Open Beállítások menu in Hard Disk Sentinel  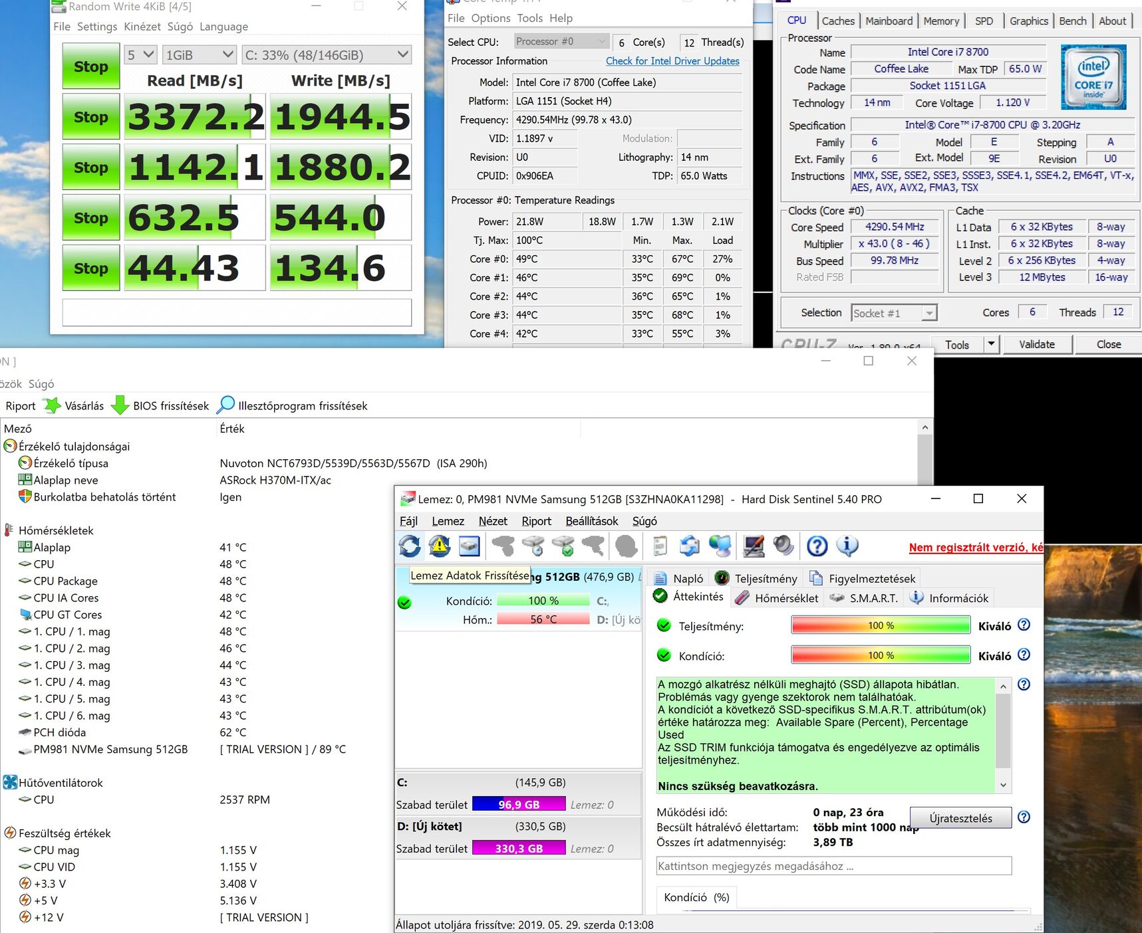click(x=591, y=521)
